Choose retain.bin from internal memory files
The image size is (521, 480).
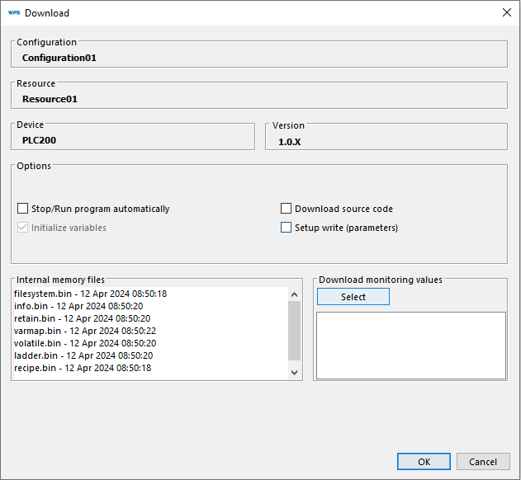coord(83,318)
